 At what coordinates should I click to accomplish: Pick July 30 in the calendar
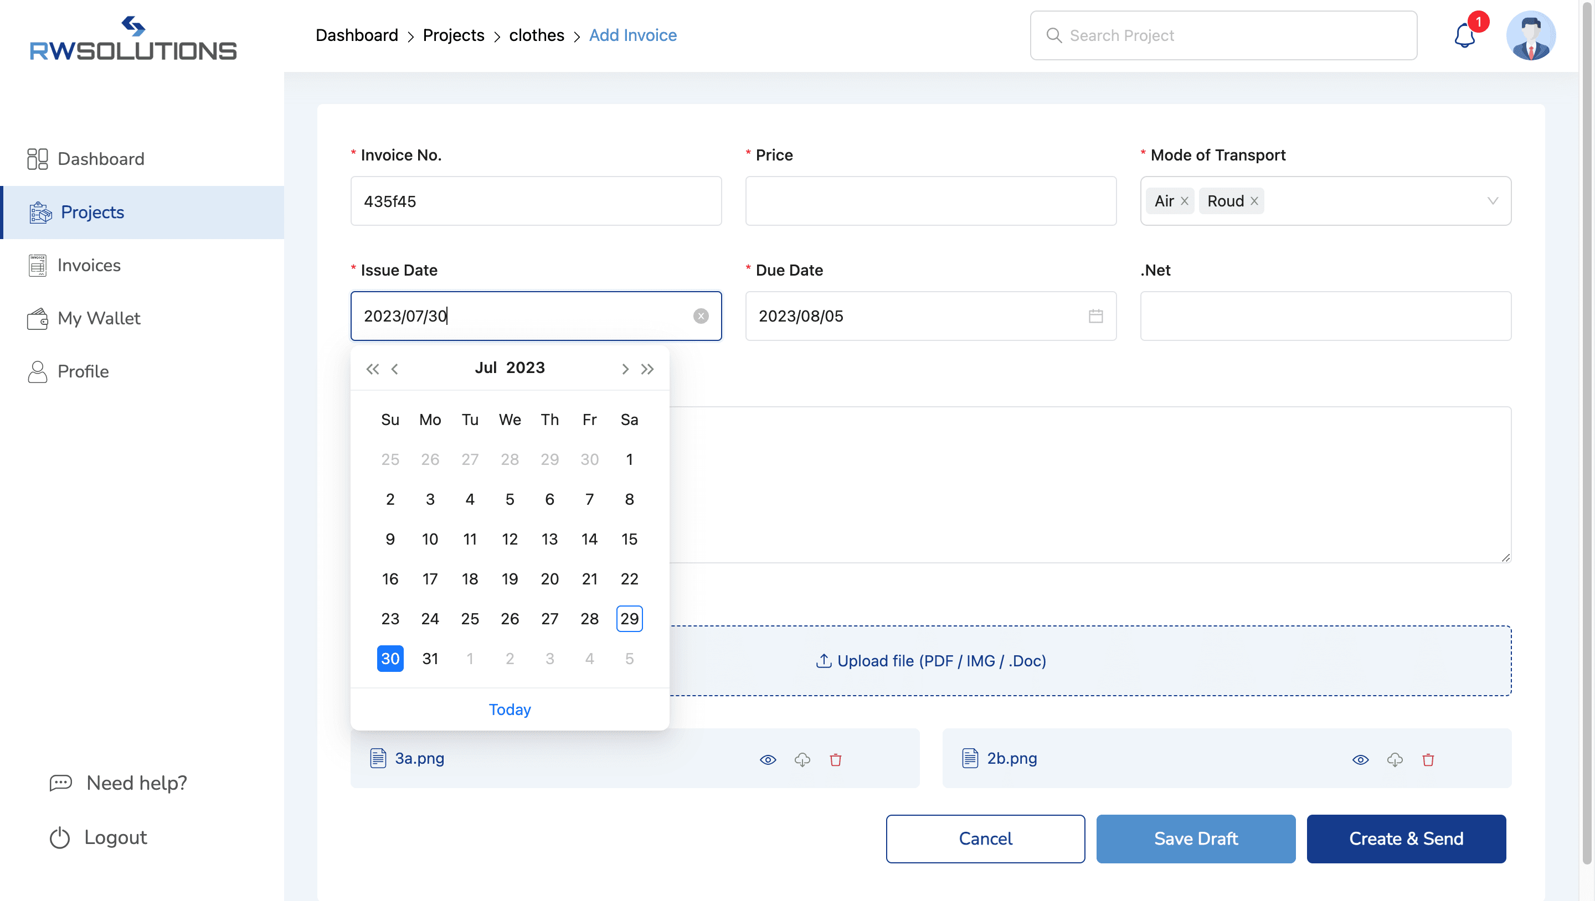(390, 659)
